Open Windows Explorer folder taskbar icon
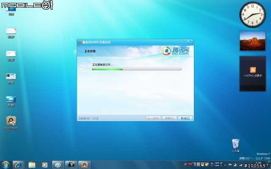This screenshot has width=271, height=169. (32, 165)
